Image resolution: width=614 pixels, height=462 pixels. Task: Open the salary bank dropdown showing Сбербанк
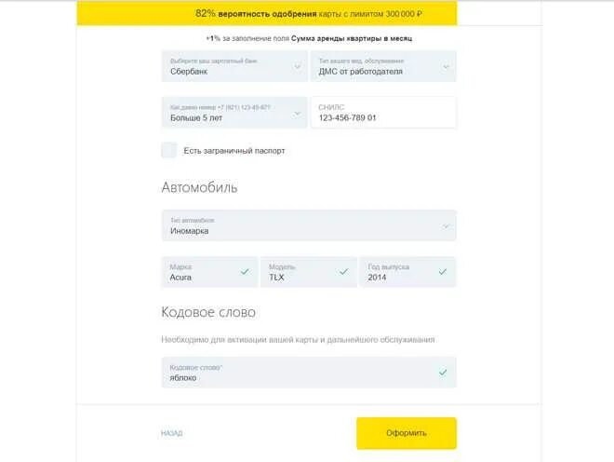(x=234, y=66)
